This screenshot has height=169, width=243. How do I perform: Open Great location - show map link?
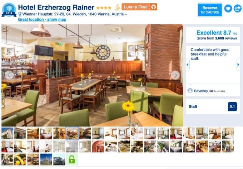pos(42,20)
